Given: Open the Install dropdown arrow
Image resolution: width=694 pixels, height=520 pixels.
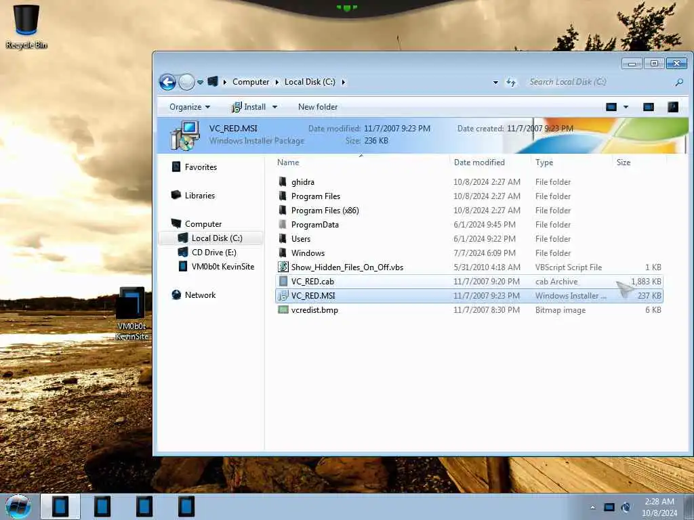Looking at the screenshot, I should pyautogui.click(x=274, y=107).
